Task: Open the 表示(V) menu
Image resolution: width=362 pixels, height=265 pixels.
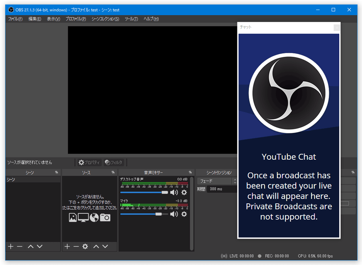Action: coord(54,19)
